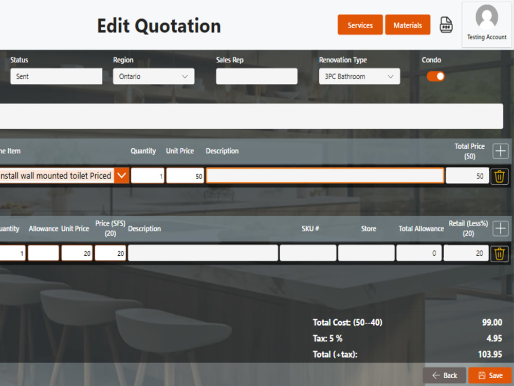Export the quotation using the PDF icon
The height and width of the screenshot is (386, 514).
pos(446,25)
